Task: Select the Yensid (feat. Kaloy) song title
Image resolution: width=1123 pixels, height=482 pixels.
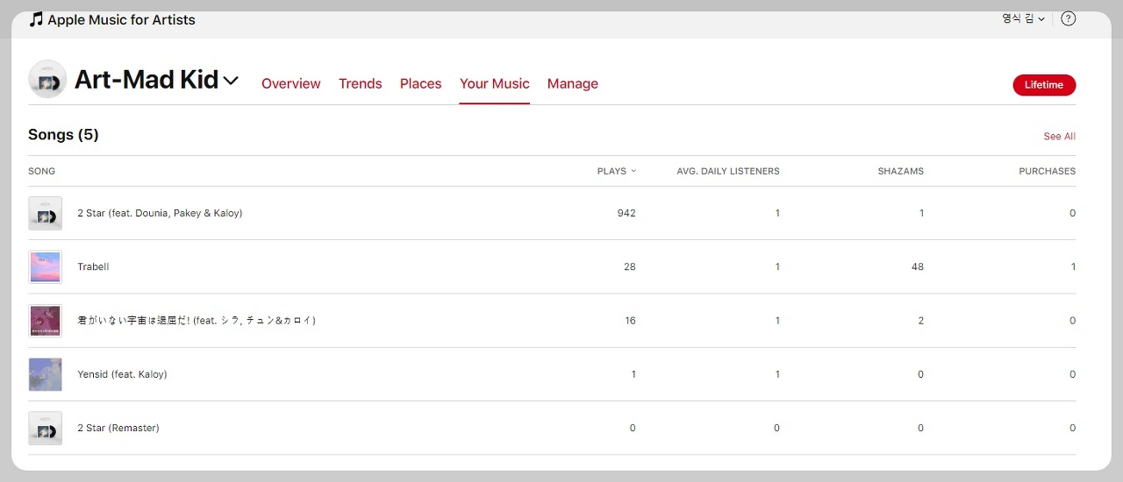Action: (122, 374)
